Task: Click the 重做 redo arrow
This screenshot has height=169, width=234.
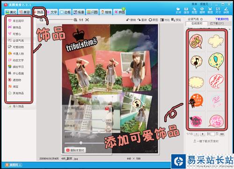Action: (x=142, y=20)
